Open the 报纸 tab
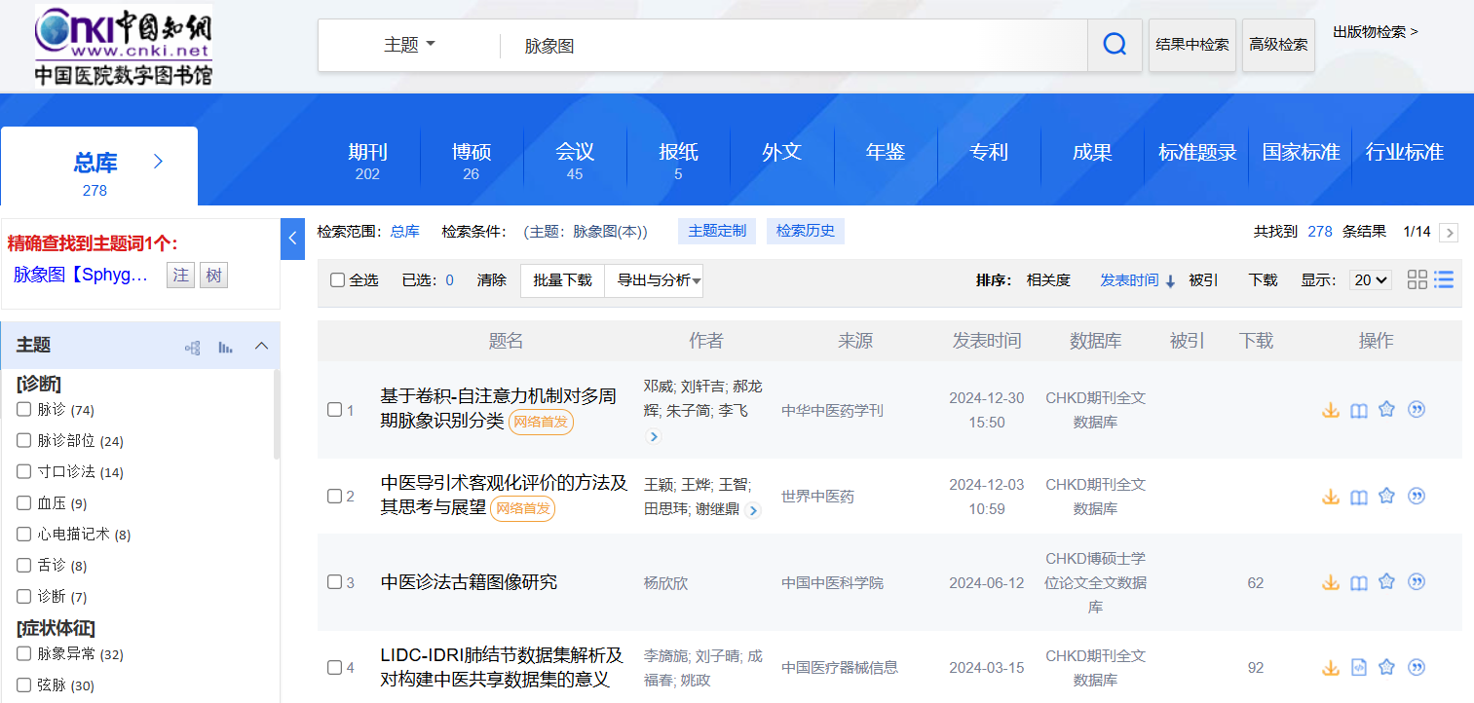Image resolution: width=1474 pixels, height=703 pixels. pos(678,160)
